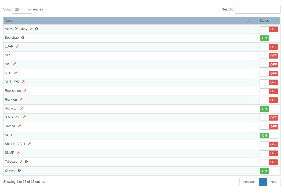
Task: Configure LDAP via wrench icon
Action: [x=17, y=46]
